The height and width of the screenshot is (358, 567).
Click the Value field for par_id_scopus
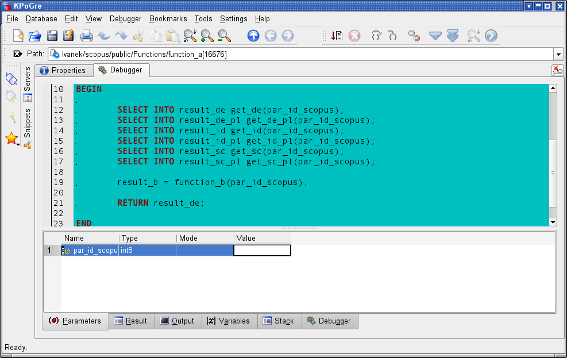[x=262, y=251]
